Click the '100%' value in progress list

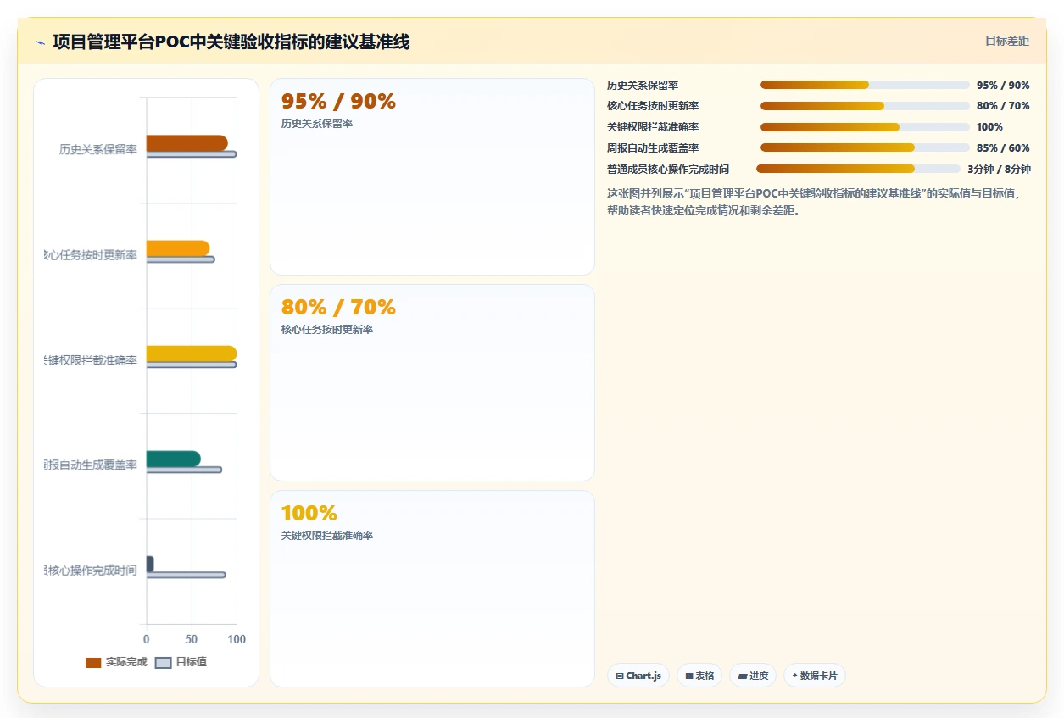(x=989, y=127)
